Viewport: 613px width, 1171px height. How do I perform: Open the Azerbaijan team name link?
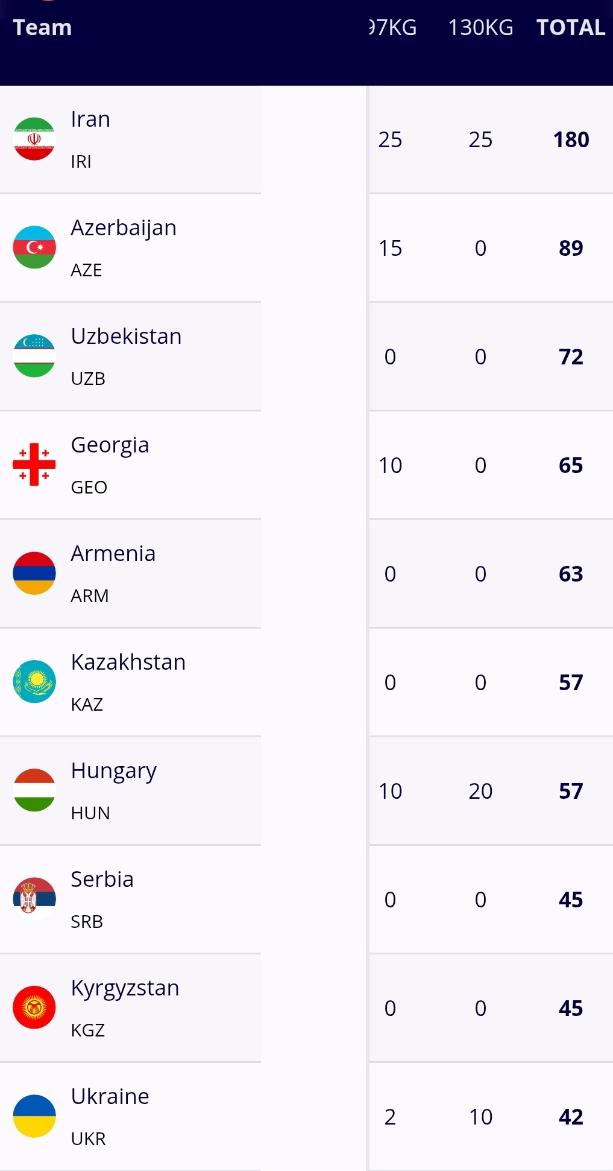coord(124,228)
